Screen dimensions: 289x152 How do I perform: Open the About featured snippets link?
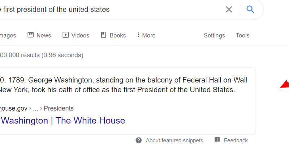coord(174,140)
